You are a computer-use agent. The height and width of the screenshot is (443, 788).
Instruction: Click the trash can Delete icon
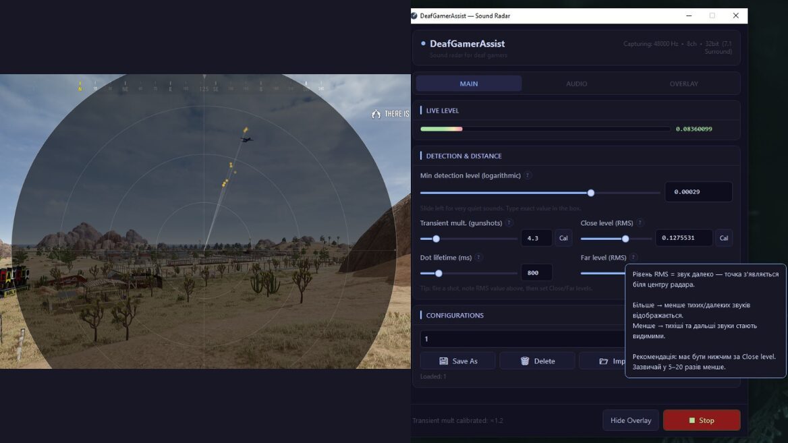[x=525, y=361]
